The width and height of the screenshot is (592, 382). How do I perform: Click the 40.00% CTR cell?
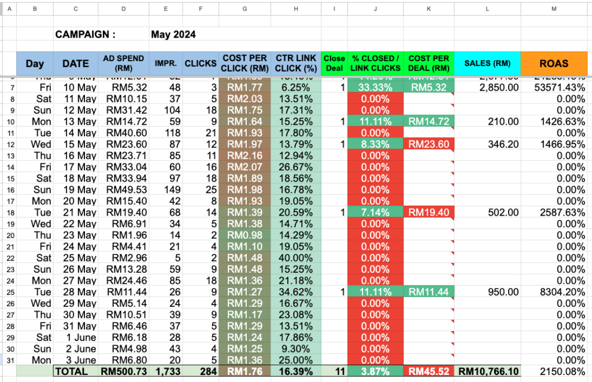tap(295, 258)
